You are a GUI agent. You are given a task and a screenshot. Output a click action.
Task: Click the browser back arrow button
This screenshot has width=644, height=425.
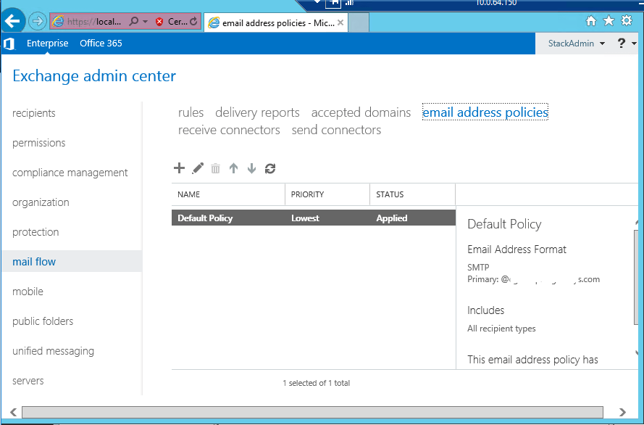pos(13,21)
